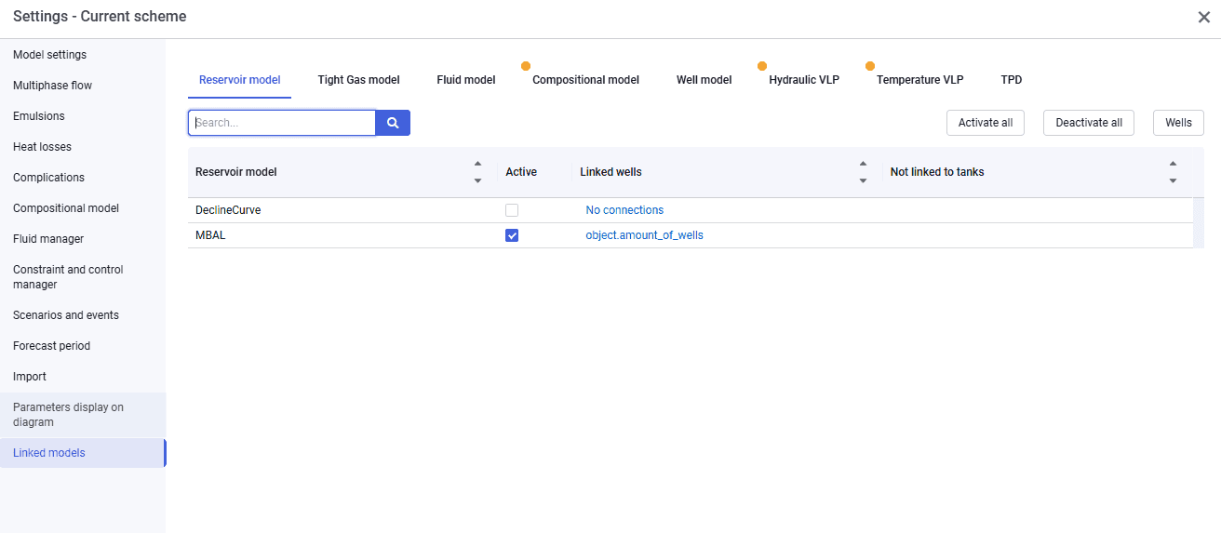Image resolution: width=1221 pixels, height=533 pixels.
Task: Select the Temperature VLP tab
Action: tap(919, 80)
